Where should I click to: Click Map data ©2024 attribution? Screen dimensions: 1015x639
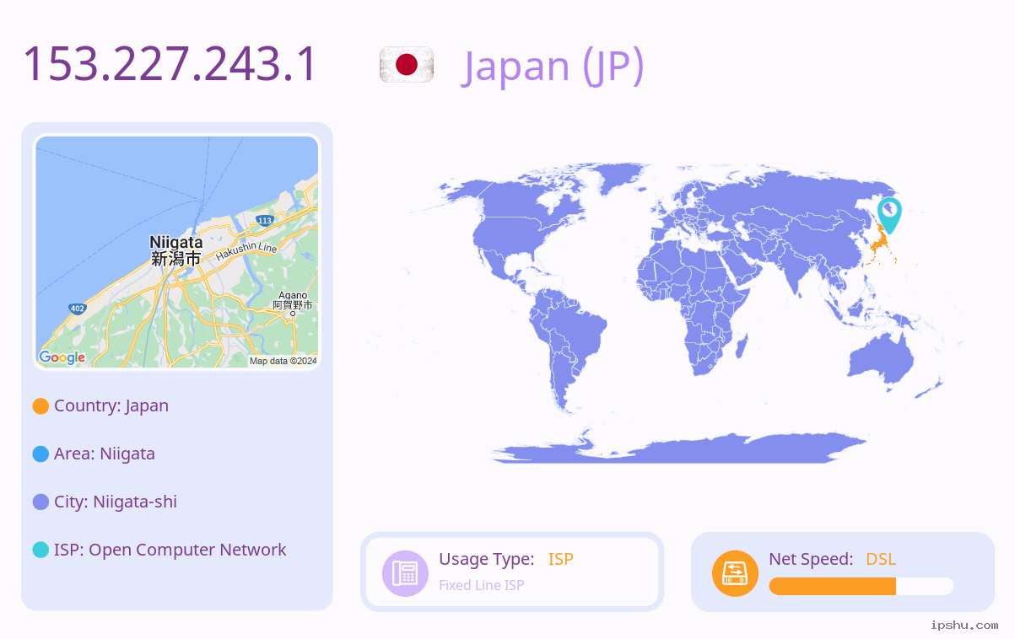pos(283,361)
